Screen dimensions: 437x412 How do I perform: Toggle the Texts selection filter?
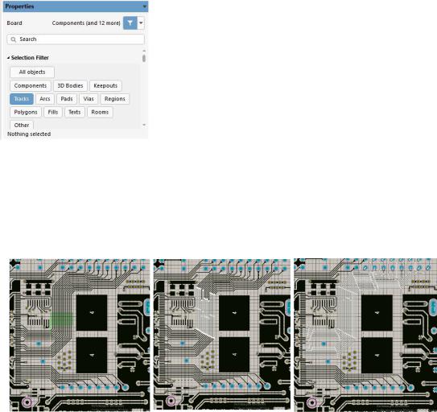pos(74,112)
